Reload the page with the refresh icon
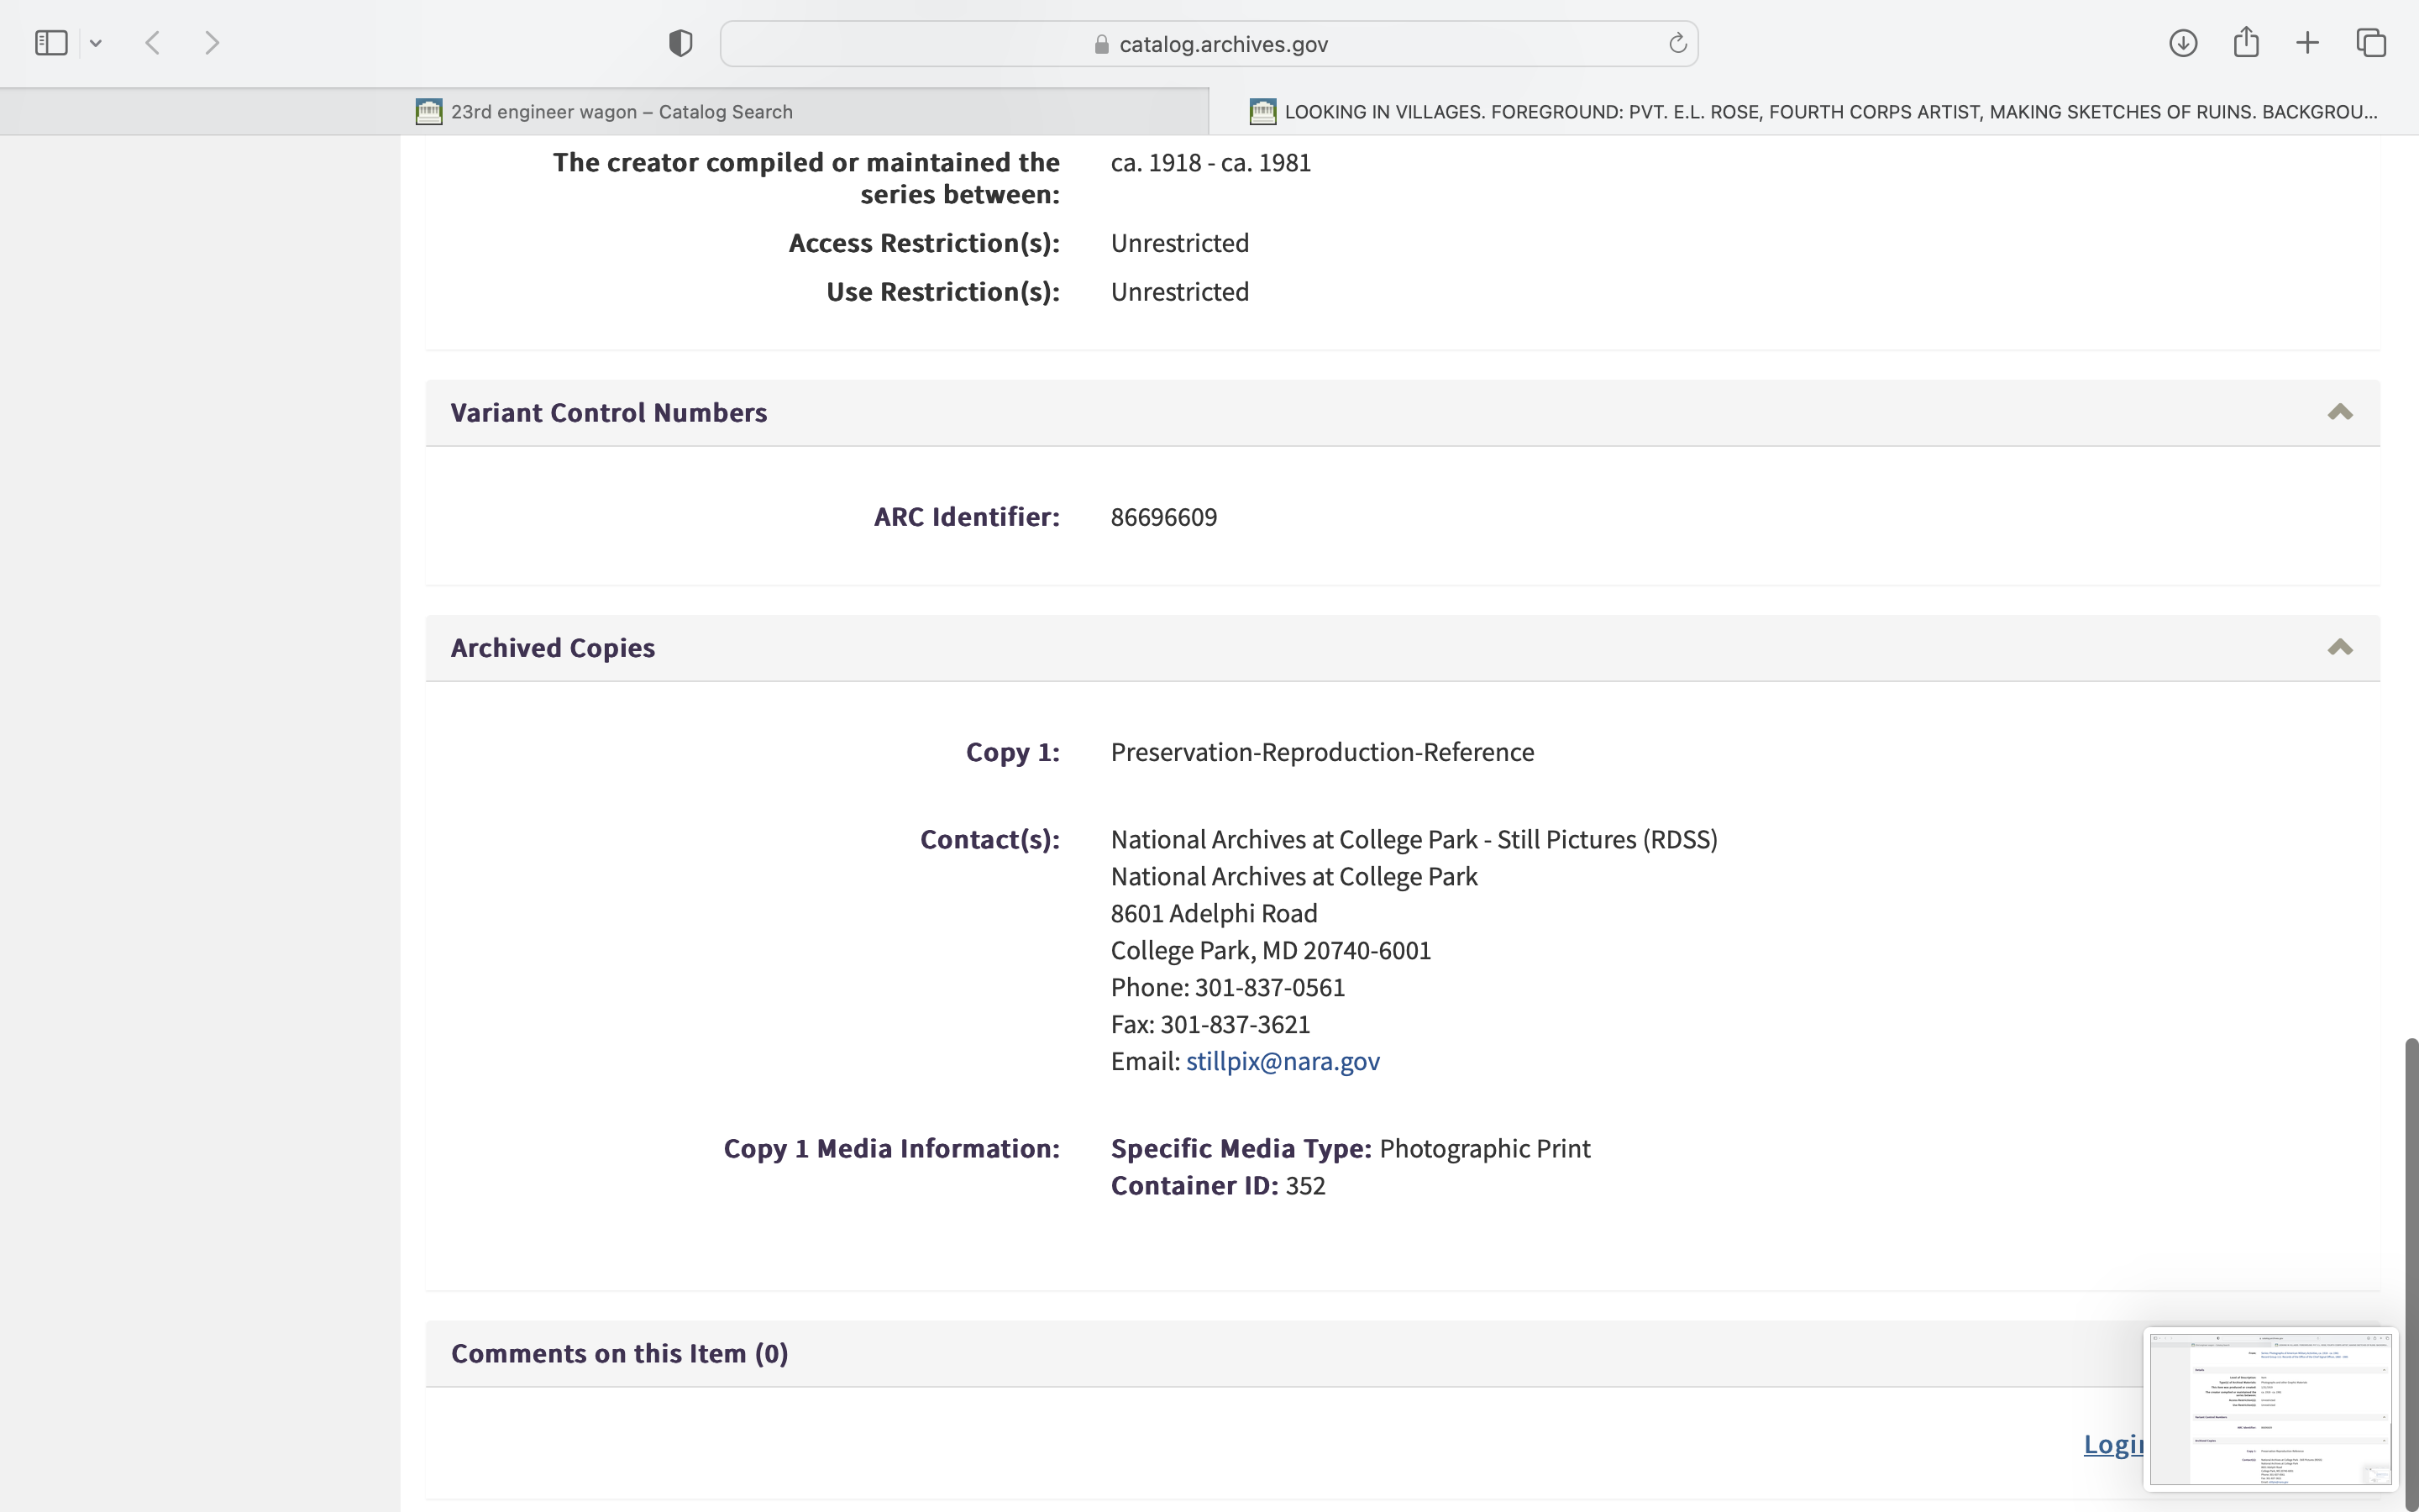Screen dimensions: 2419x1512 click(x=1677, y=43)
